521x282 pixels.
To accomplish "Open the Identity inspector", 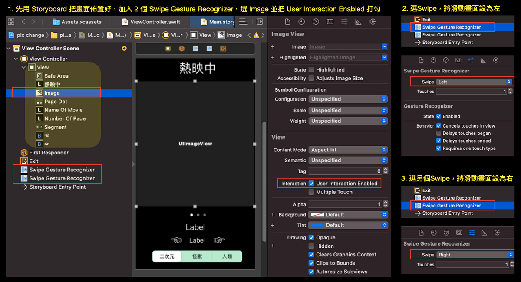I will pyautogui.click(x=330, y=21).
